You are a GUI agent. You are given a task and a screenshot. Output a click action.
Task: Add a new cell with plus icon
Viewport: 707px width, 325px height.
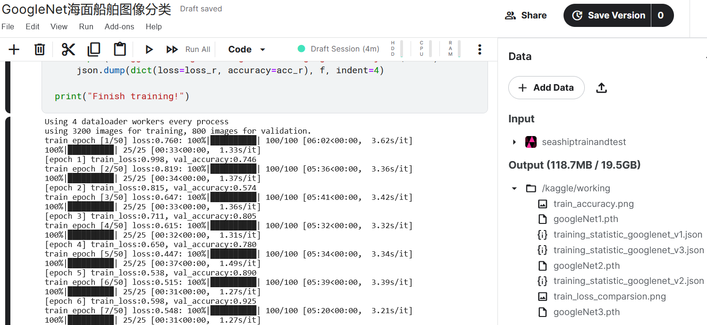click(x=14, y=49)
